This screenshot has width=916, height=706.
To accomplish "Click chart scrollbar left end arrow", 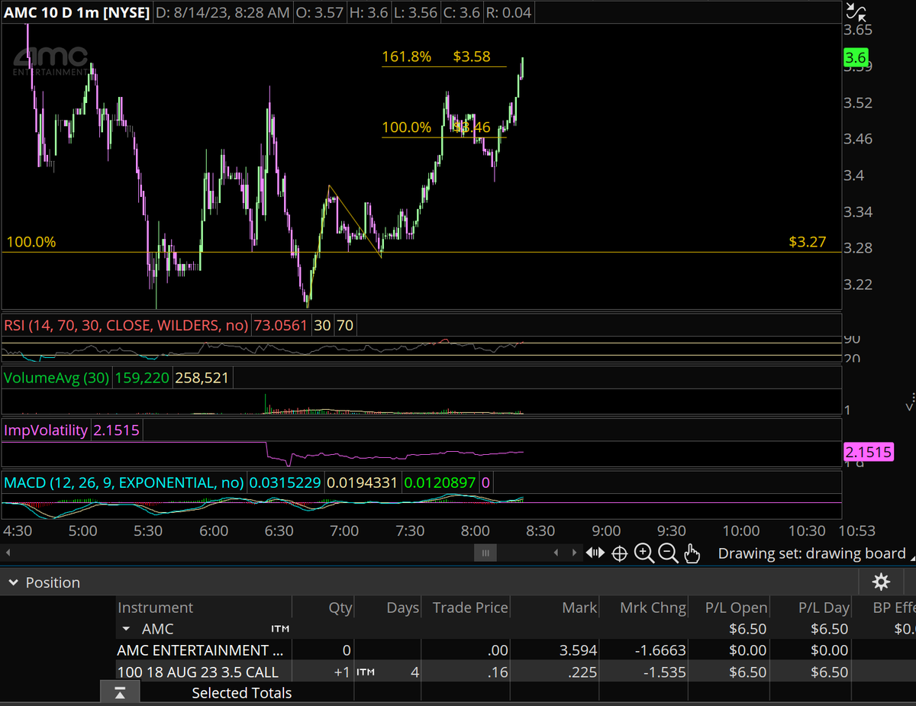I will click(9, 553).
